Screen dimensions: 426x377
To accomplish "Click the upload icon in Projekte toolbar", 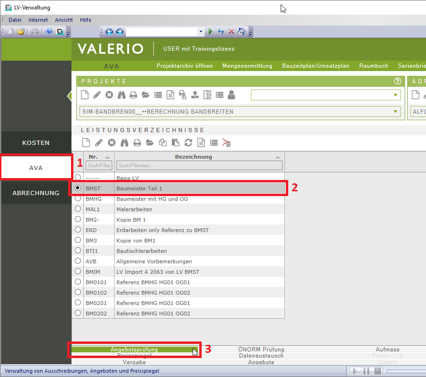I will [x=195, y=95].
